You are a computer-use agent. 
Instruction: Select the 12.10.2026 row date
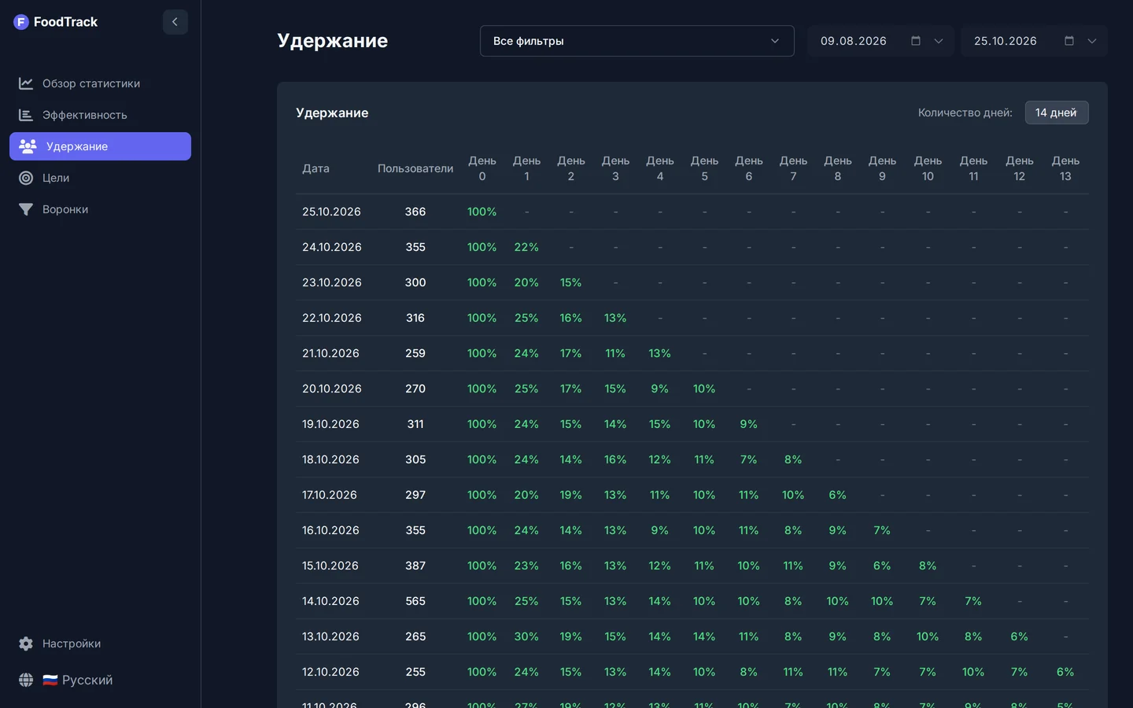pyautogui.click(x=330, y=672)
